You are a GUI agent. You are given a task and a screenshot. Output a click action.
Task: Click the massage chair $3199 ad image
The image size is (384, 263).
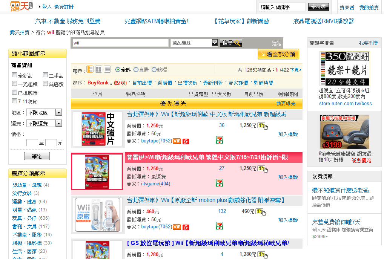click(x=344, y=132)
